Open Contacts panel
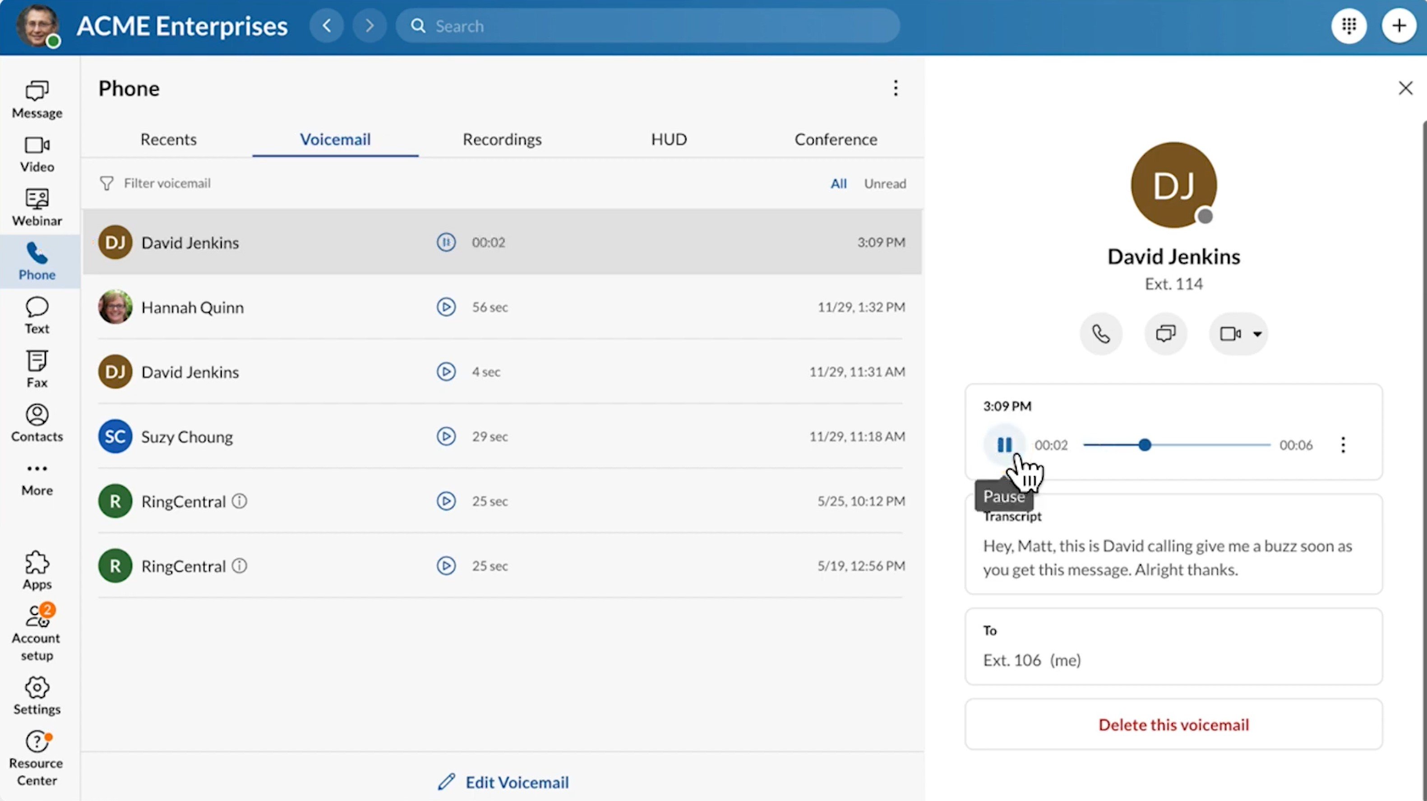 [36, 423]
